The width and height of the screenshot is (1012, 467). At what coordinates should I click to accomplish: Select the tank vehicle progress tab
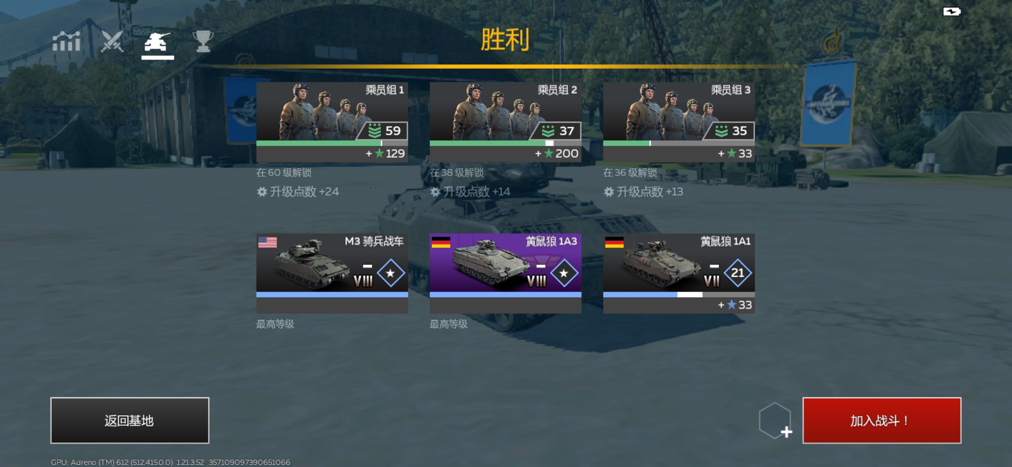tap(157, 42)
